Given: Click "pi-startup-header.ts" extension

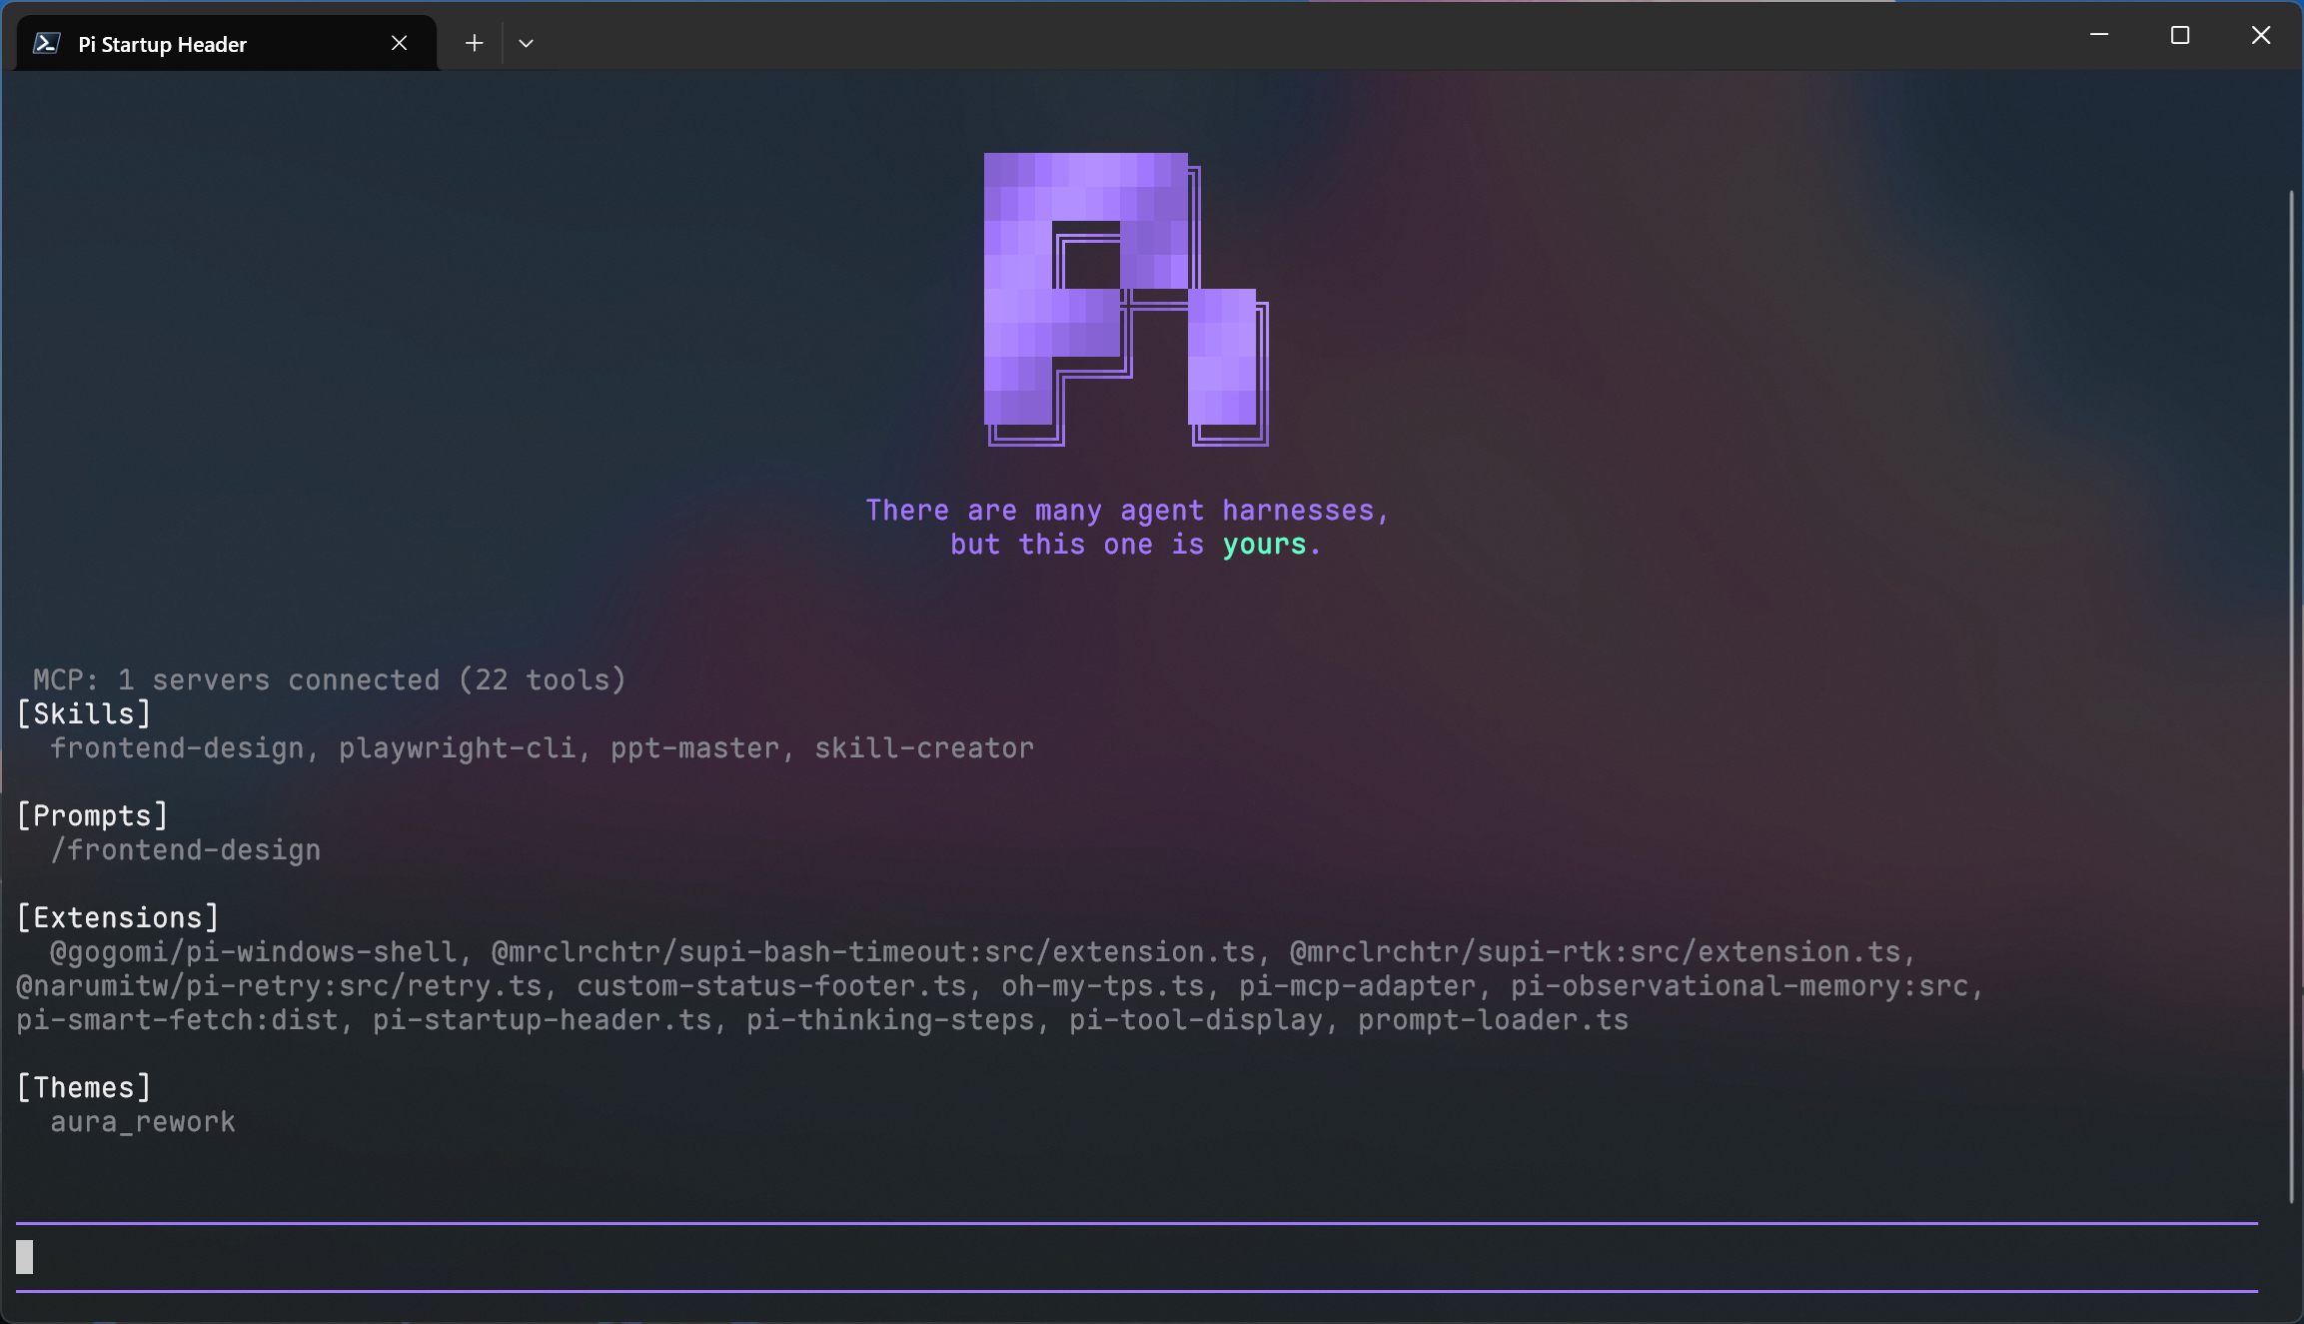Looking at the screenshot, I should click(543, 1019).
